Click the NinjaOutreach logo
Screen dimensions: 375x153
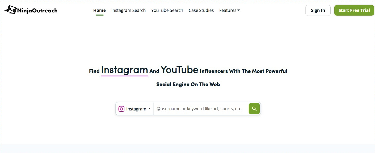coord(31,10)
